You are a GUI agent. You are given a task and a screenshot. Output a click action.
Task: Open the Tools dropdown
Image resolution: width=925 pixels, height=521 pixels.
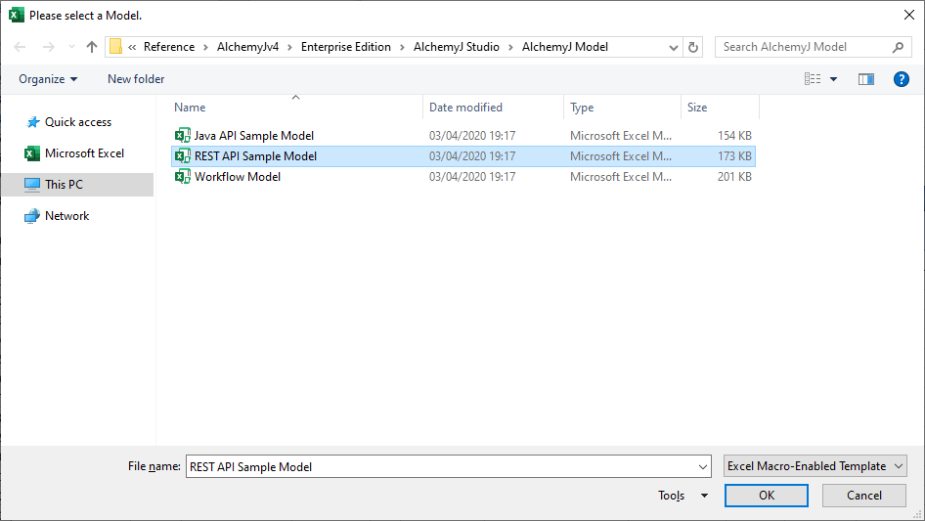683,496
